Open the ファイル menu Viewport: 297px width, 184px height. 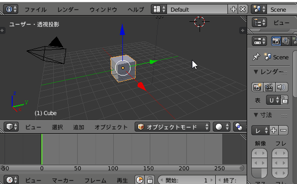click(36, 10)
